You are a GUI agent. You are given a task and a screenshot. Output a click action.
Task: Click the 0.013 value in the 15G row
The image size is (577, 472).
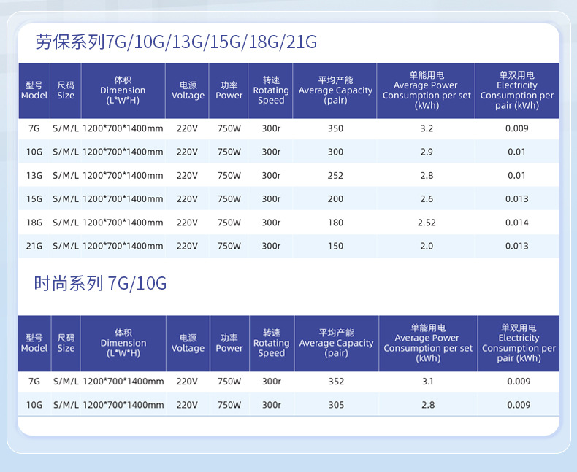coord(516,199)
